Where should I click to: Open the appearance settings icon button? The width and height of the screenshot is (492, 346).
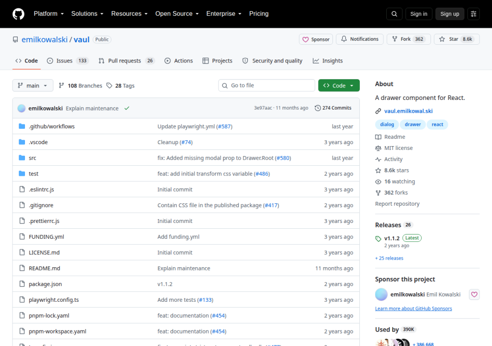point(473,14)
